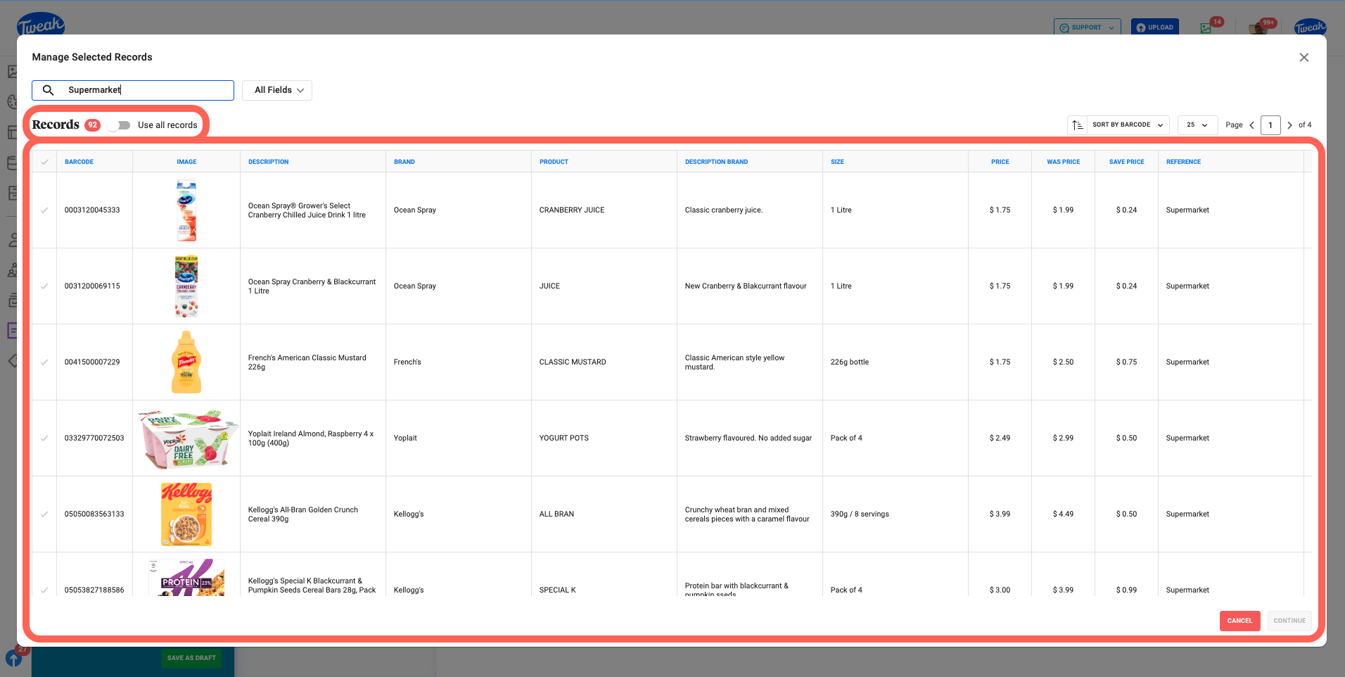
Task: Sort by Barcode column header
Action: pyautogui.click(x=79, y=162)
